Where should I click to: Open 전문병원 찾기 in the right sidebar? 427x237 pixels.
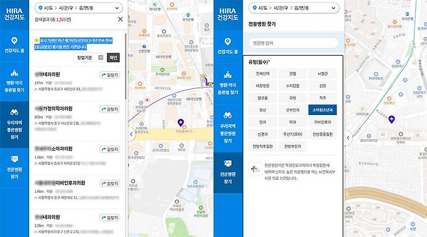pyautogui.click(x=228, y=173)
